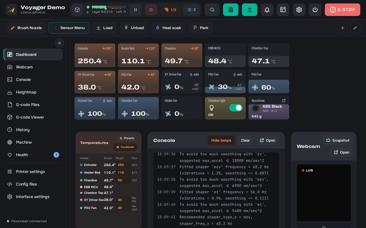The height and width of the screenshot is (228, 366).
Task: Select Heightmap in the sidebar
Action: [33, 92]
